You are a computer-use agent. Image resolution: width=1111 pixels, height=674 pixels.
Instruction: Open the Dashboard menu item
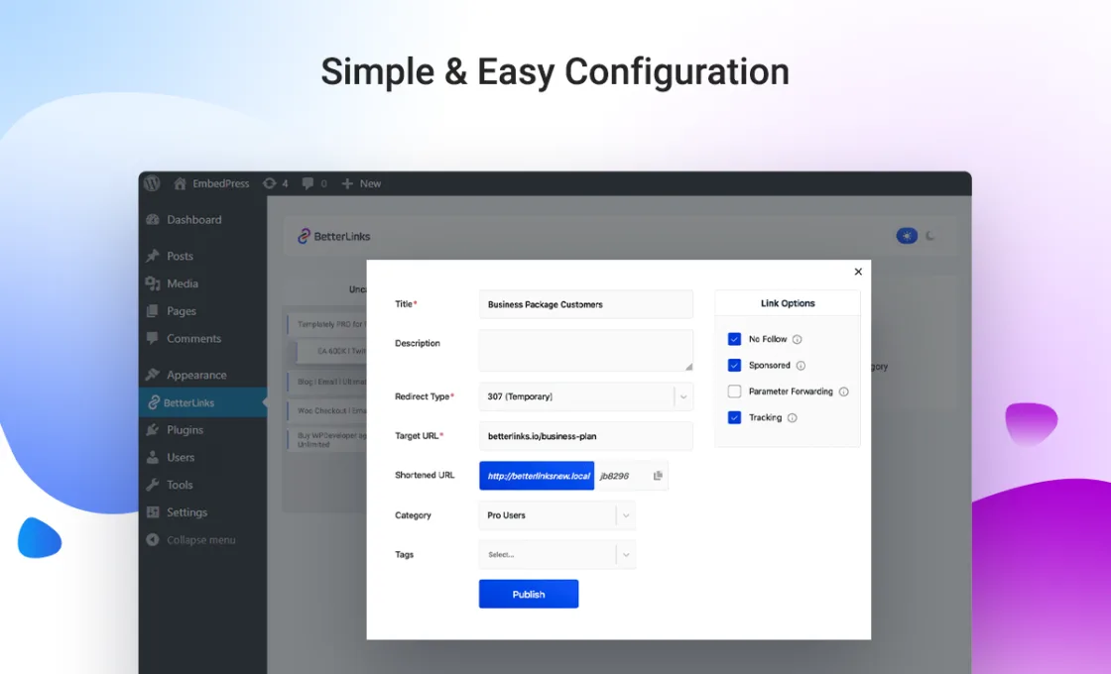tap(194, 219)
